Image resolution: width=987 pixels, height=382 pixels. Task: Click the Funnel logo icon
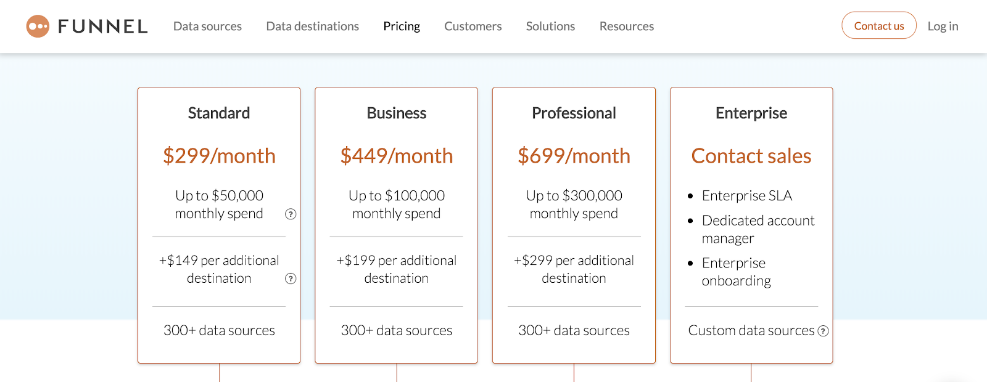[x=38, y=25]
